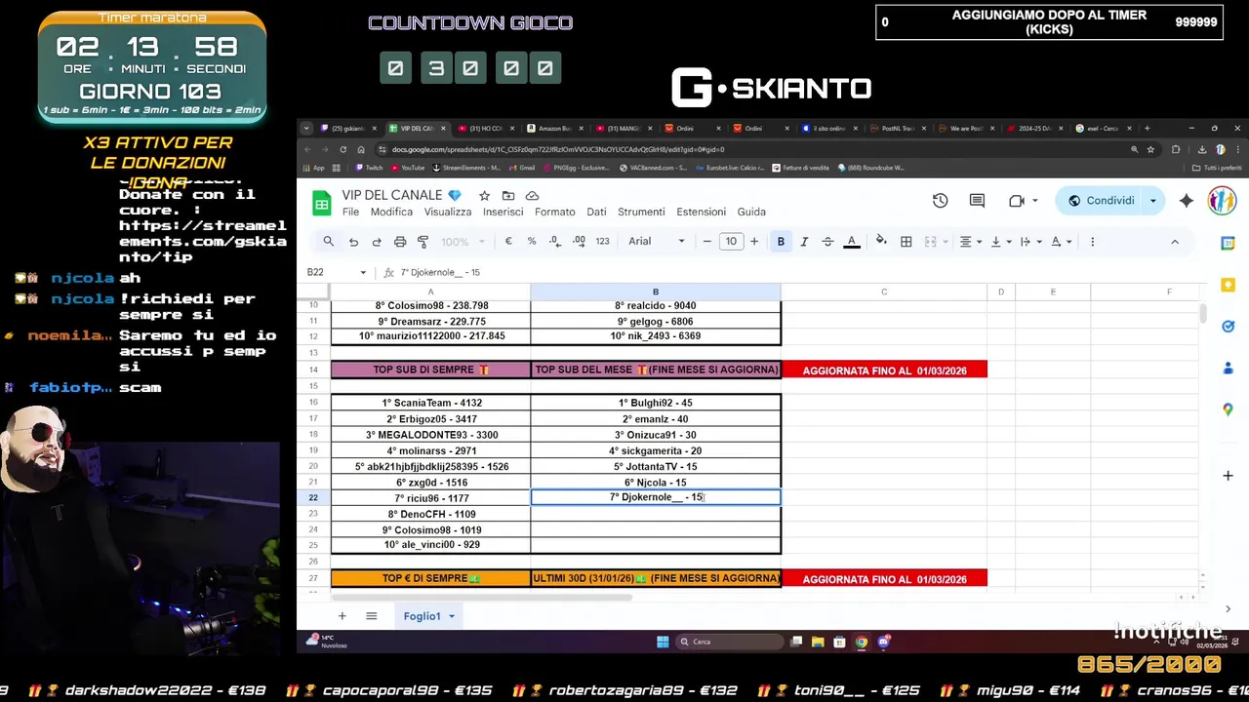
Task: Open the Formato menu
Action: (x=554, y=212)
